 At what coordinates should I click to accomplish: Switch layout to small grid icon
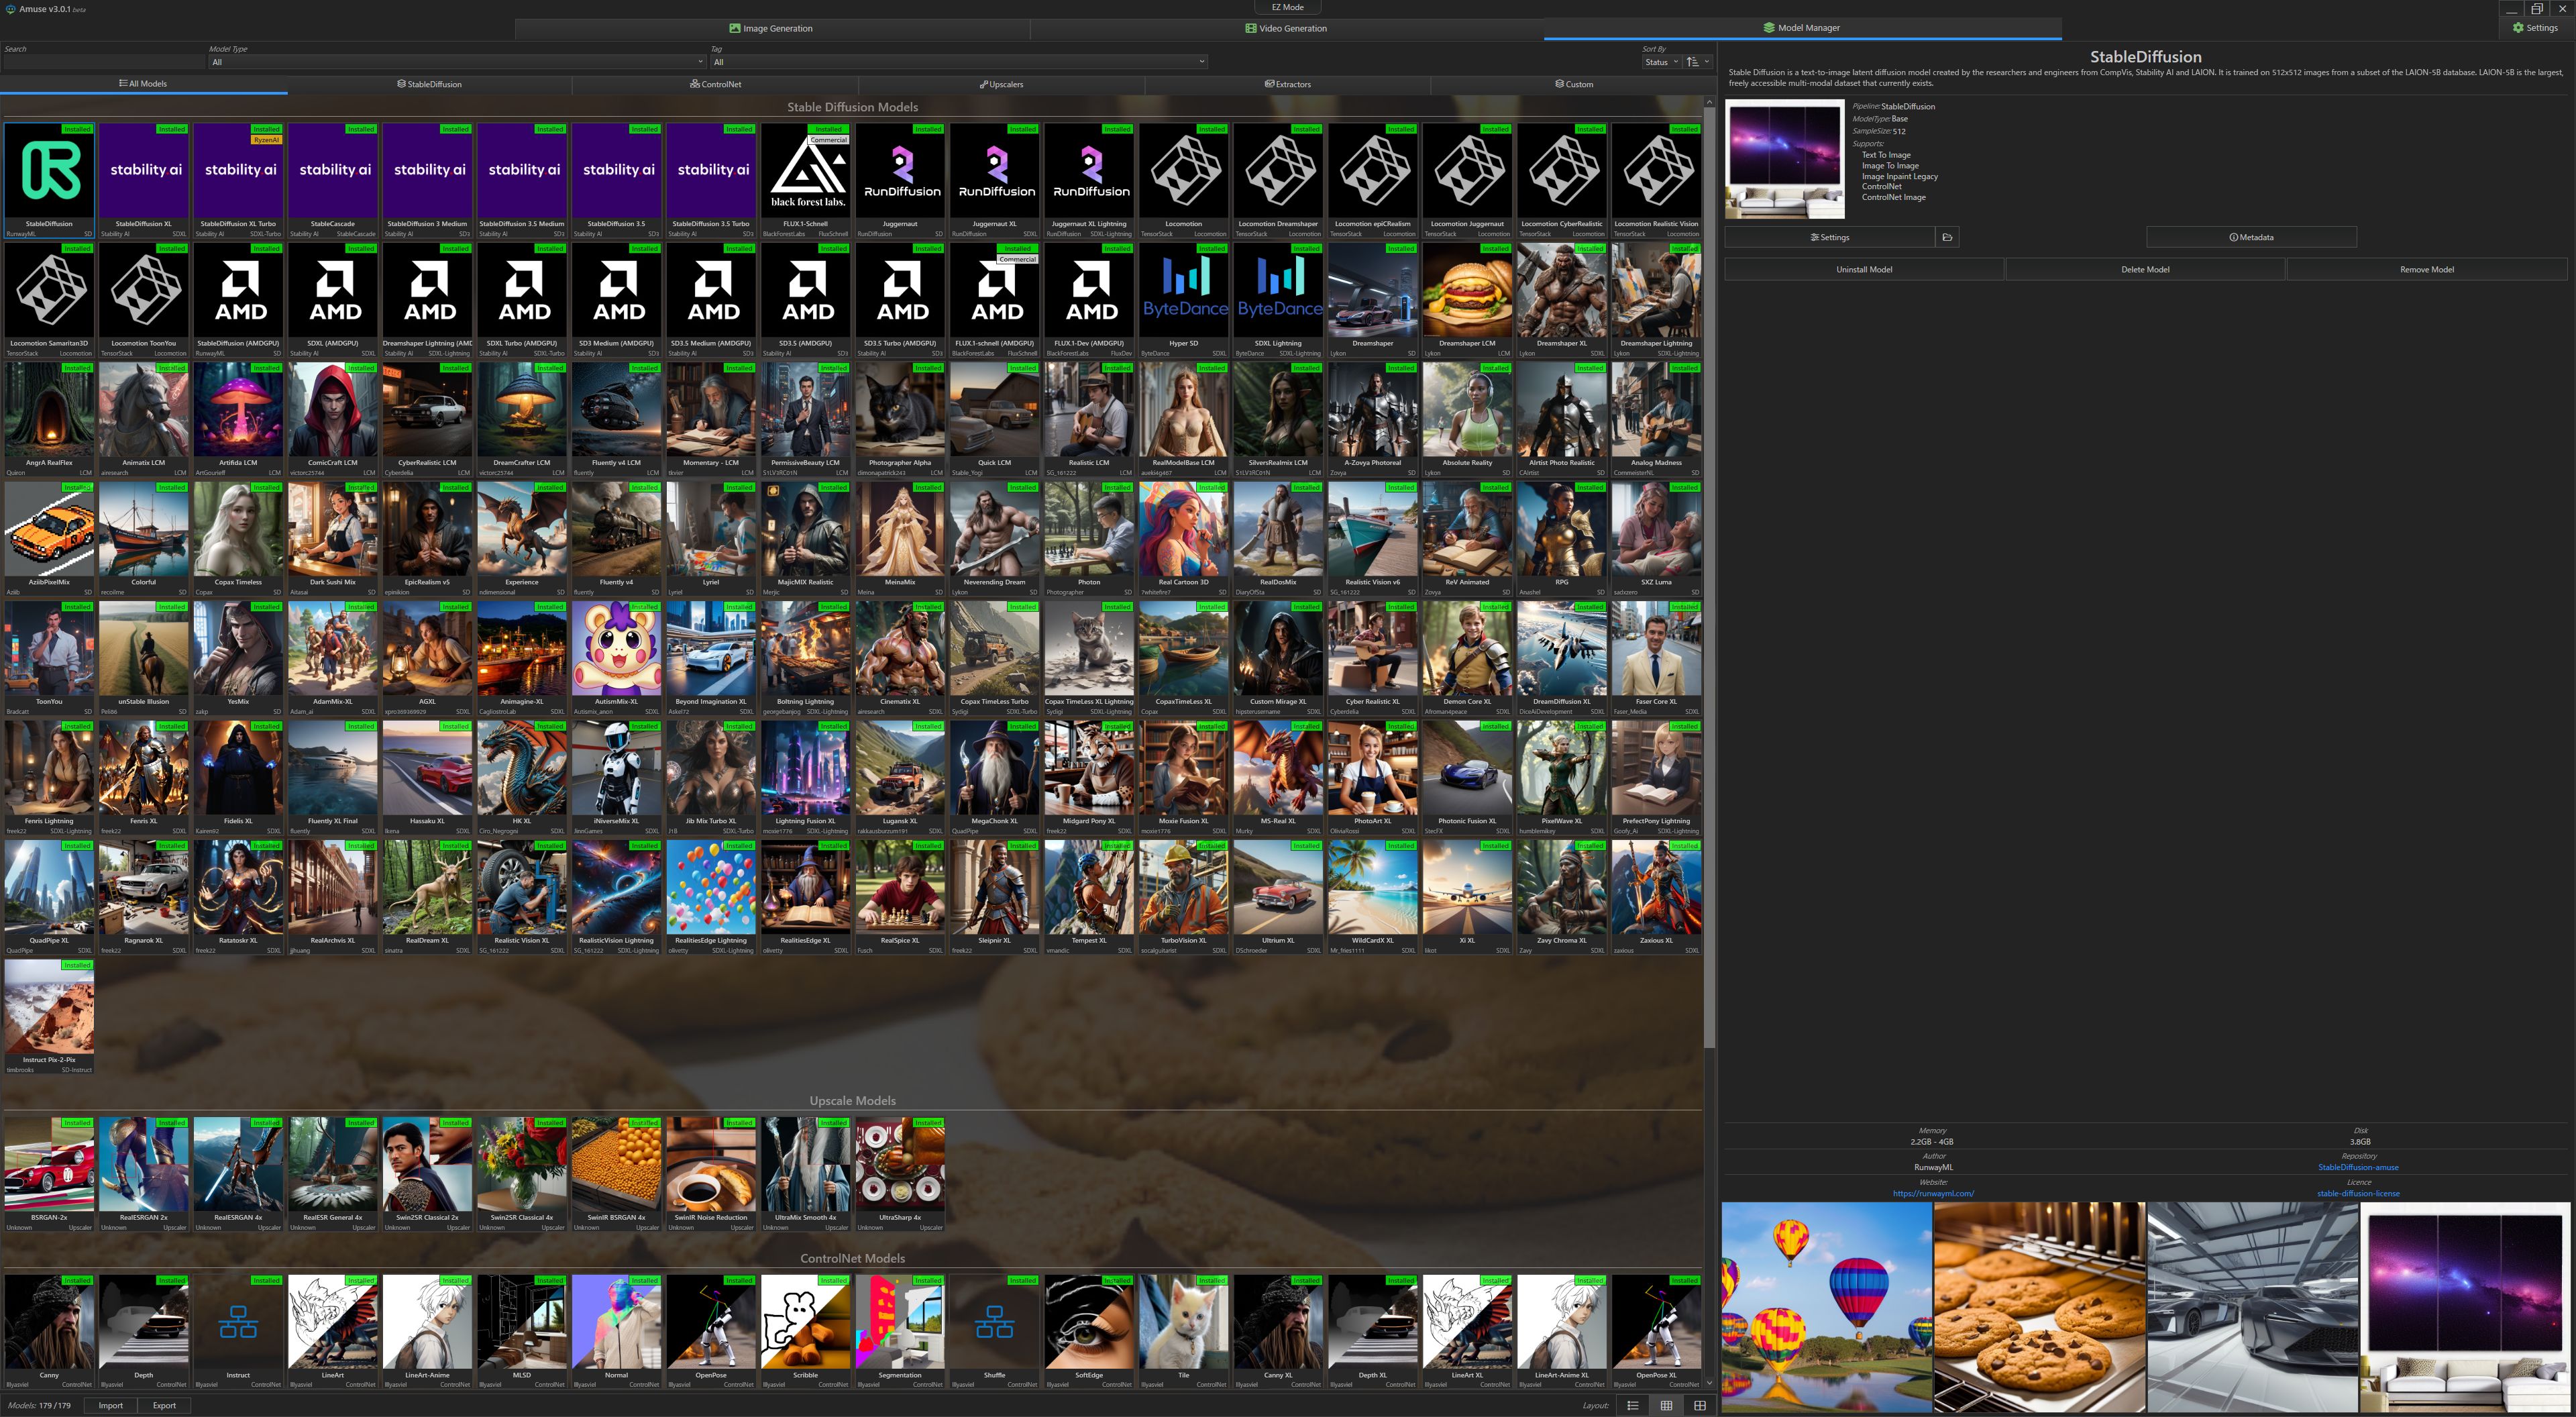pyautogui.click(x=1666, y=1405)
